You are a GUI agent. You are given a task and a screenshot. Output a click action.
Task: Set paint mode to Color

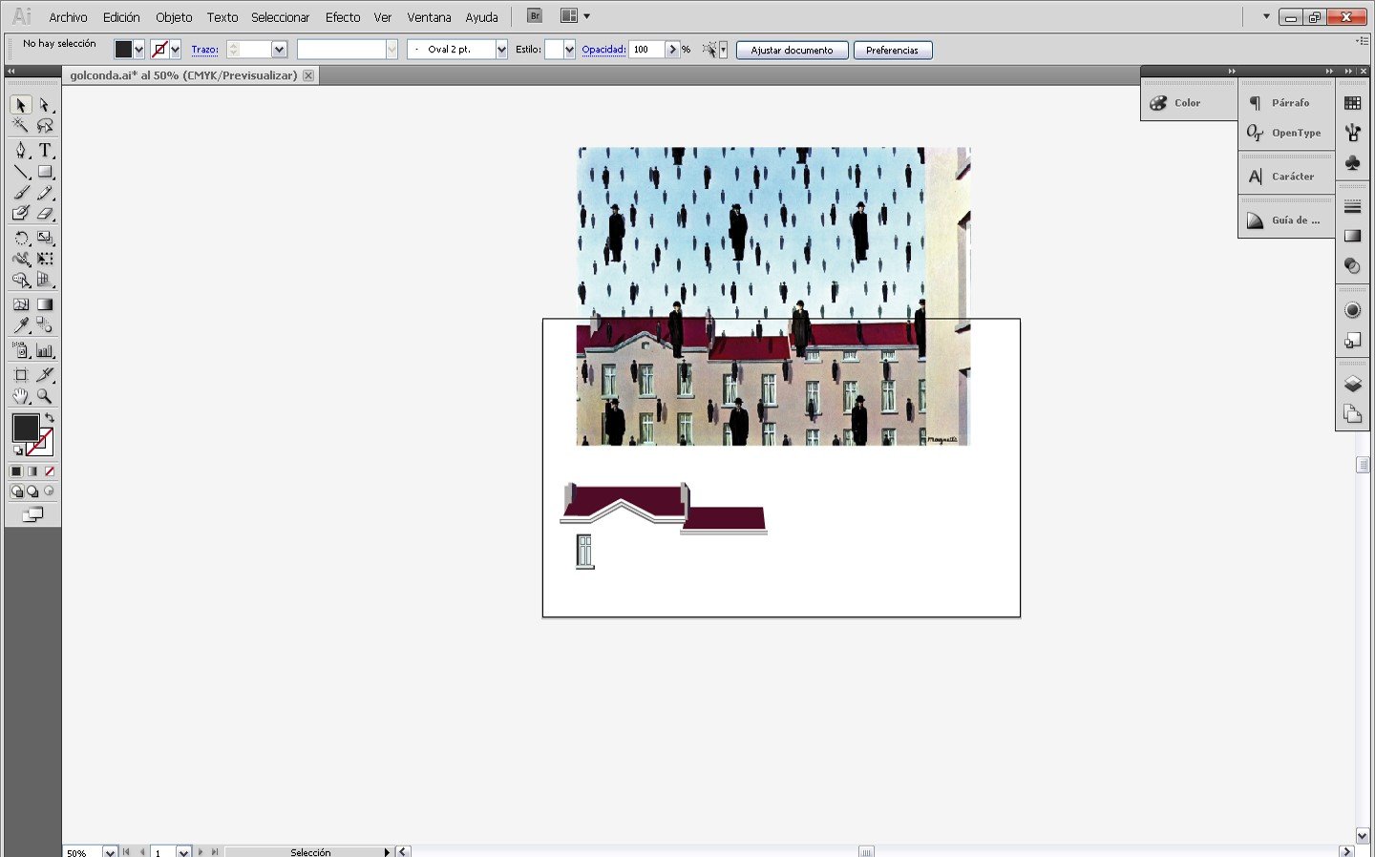(16, 471)
